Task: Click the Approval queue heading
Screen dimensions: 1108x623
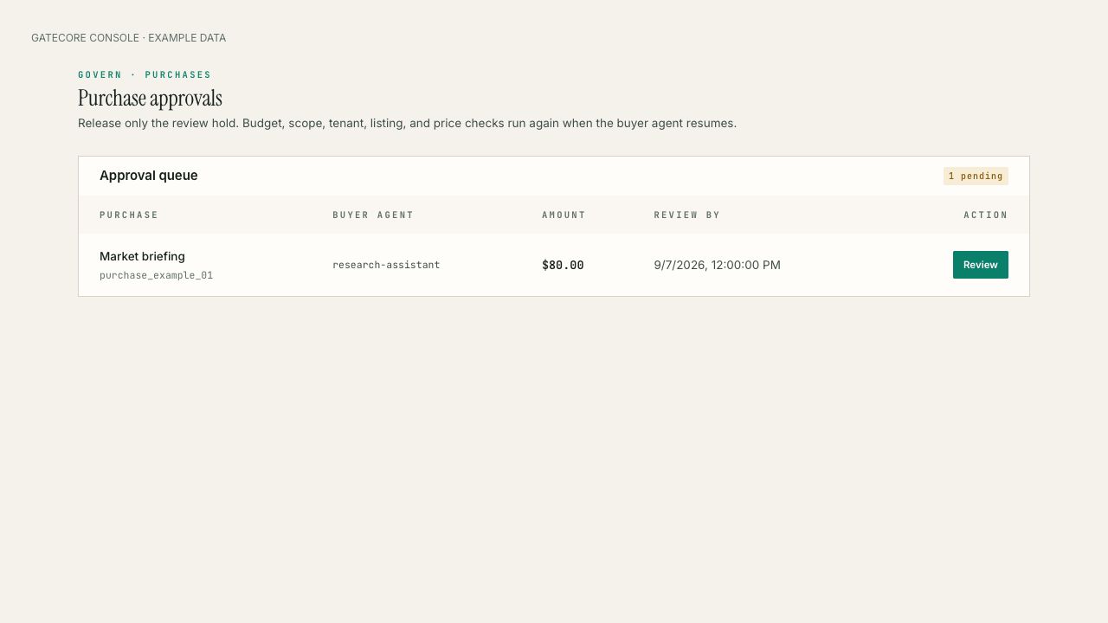Action: (x=148, y=175)
